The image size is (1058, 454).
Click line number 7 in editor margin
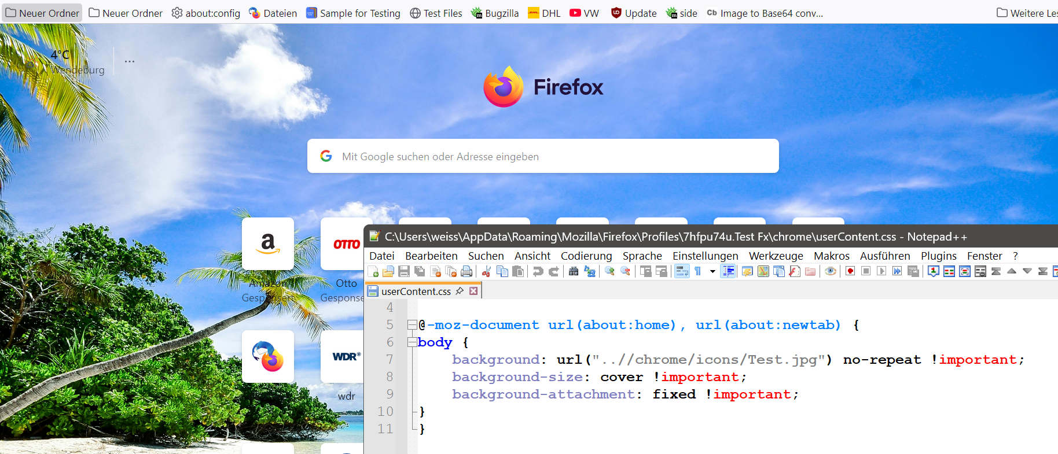390,359
